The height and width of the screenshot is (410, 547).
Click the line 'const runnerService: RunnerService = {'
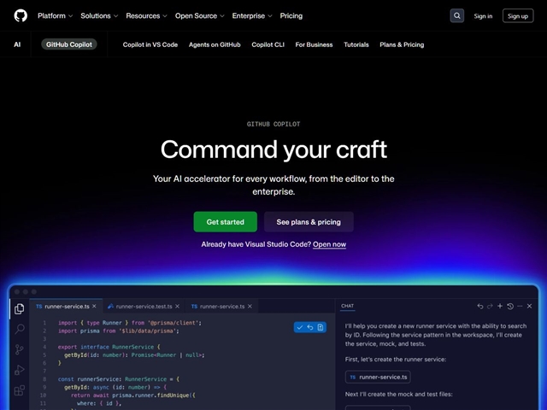click(119, 379)
